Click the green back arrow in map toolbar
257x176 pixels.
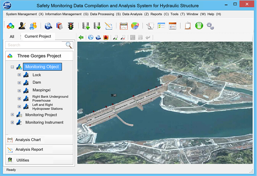coord(81,37)
